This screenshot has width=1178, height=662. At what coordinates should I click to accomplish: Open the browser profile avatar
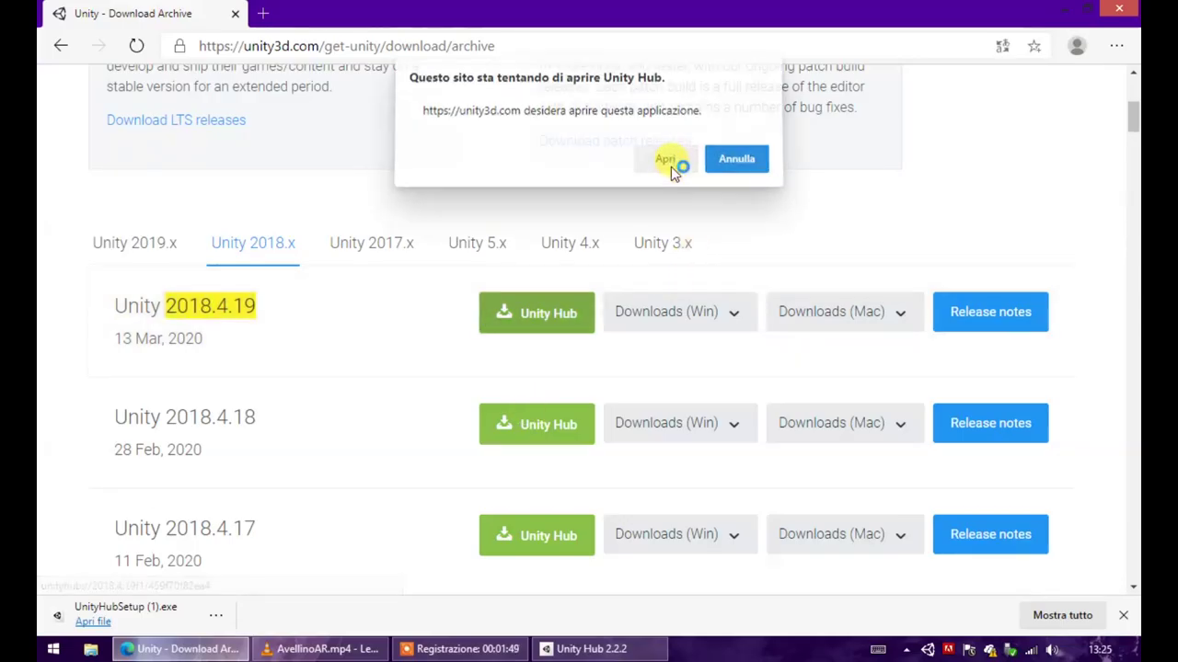[x=1077, y=46]
